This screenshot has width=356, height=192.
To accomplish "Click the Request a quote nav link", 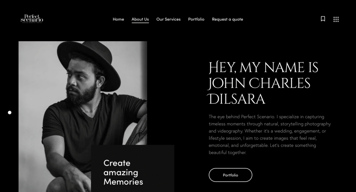I will click(227, 19).
